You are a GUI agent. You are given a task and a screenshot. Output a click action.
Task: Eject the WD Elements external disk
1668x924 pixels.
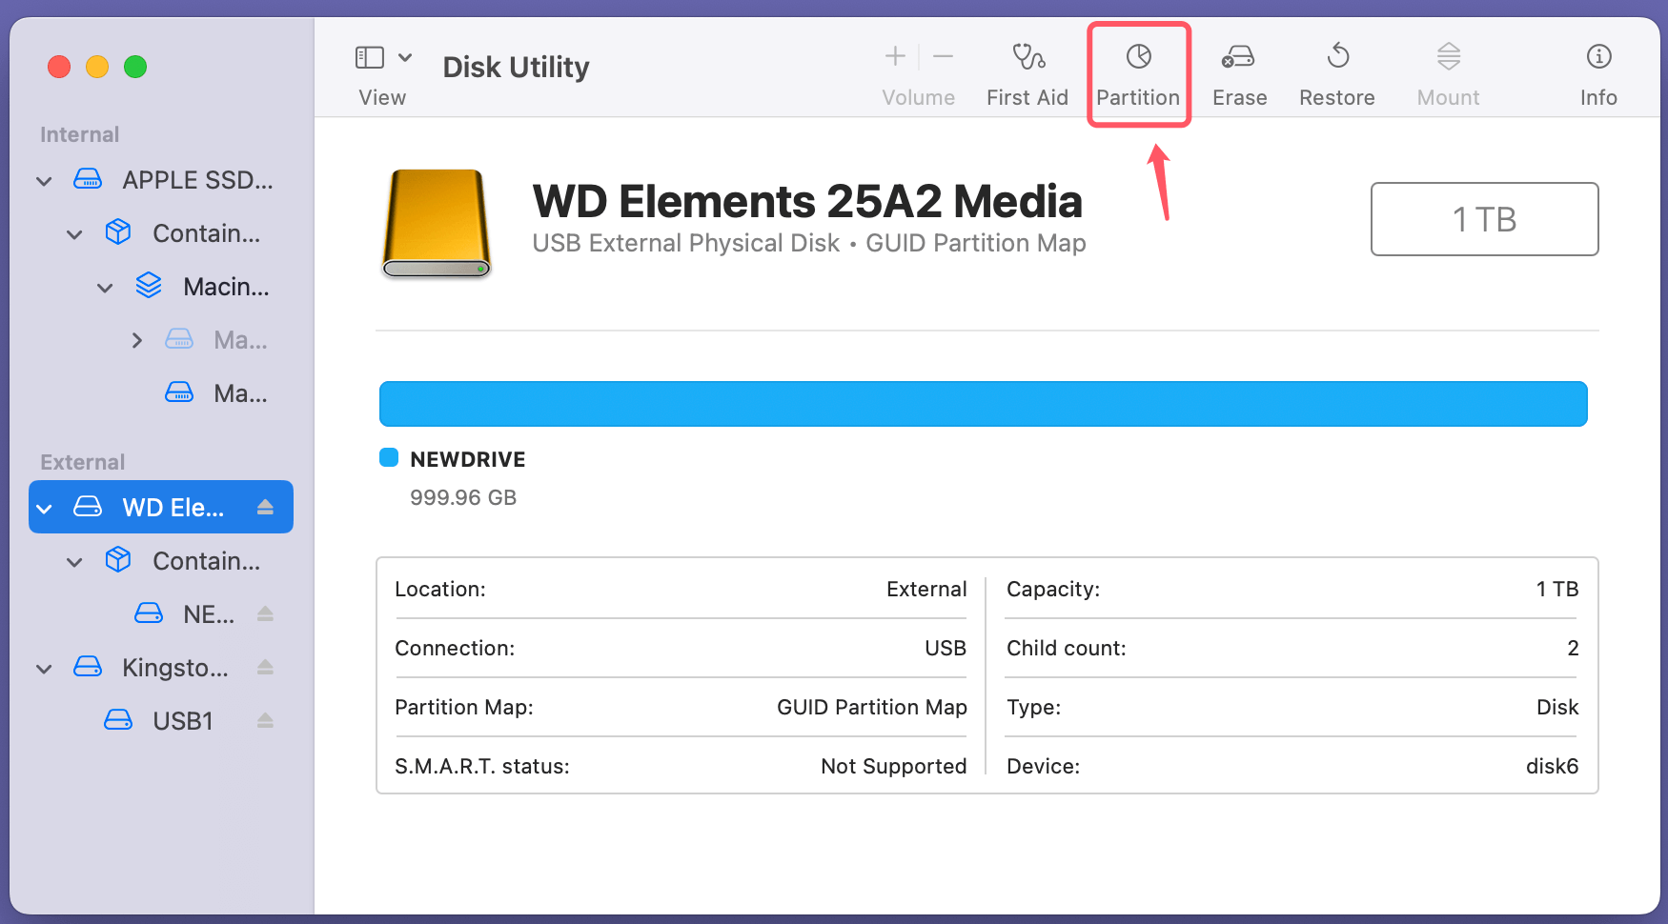(x=265, y=507)
